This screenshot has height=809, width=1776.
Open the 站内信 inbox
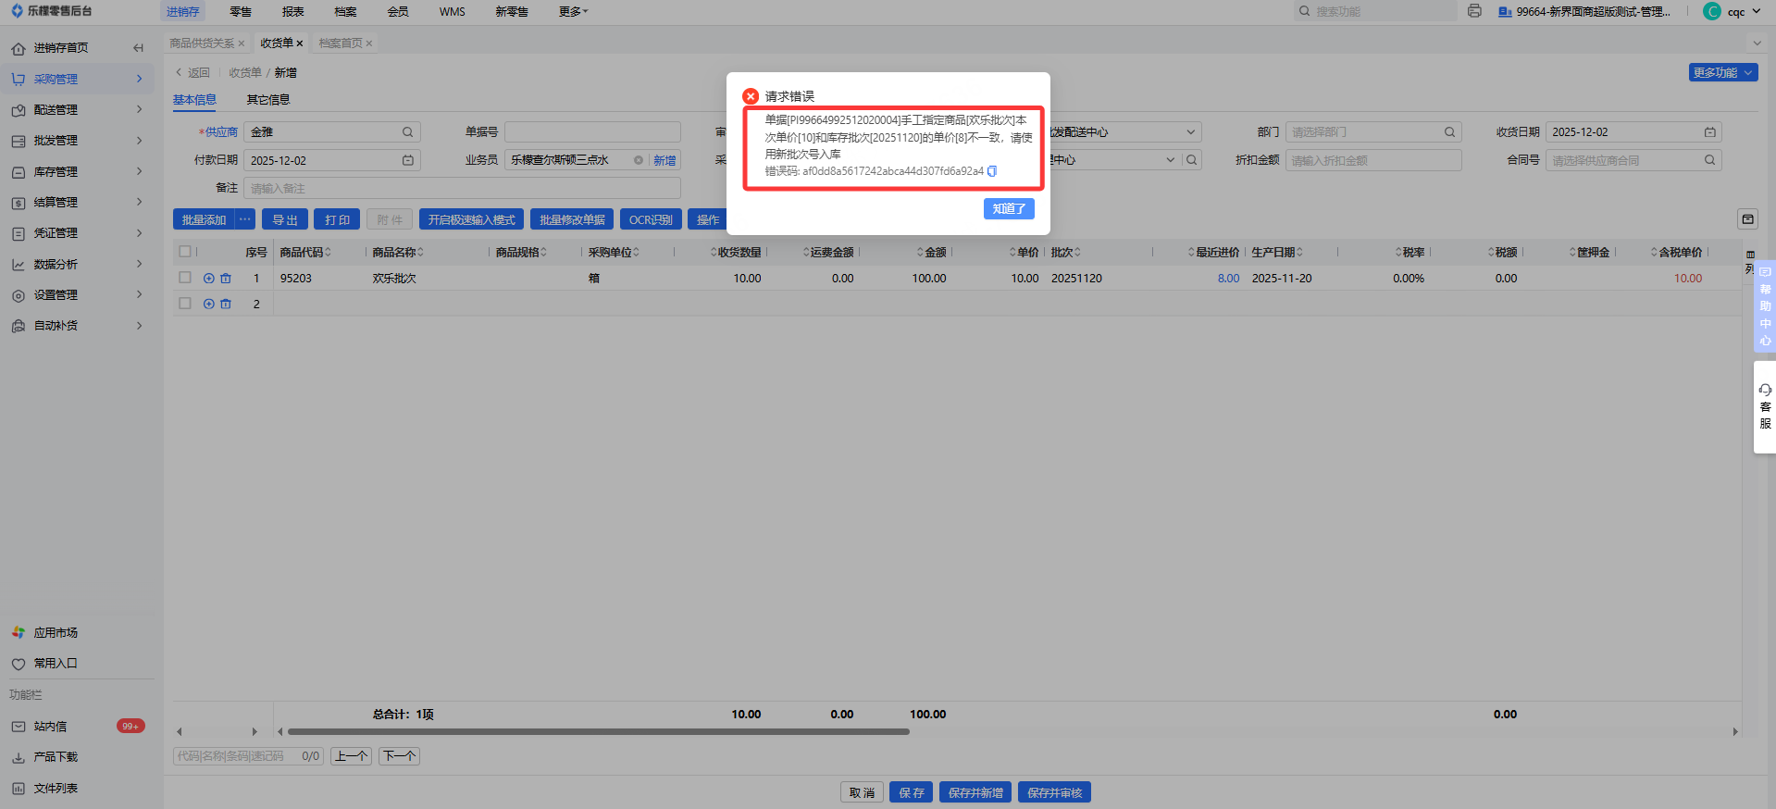tap(50, 727)
